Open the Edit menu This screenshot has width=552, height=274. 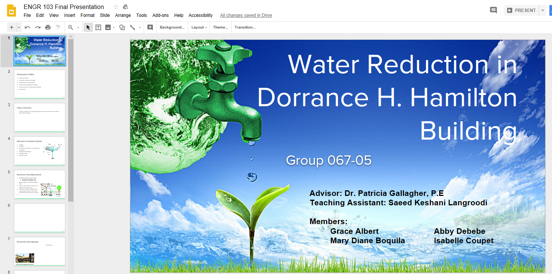40,15
